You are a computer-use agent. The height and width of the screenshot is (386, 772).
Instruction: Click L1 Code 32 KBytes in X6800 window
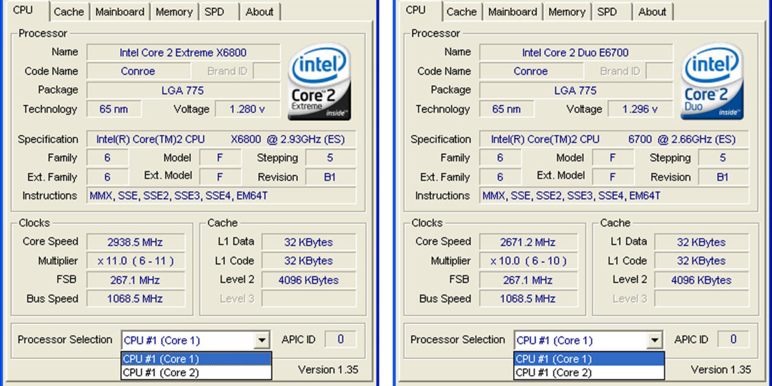pyautogui.click(x=308, y=261)
